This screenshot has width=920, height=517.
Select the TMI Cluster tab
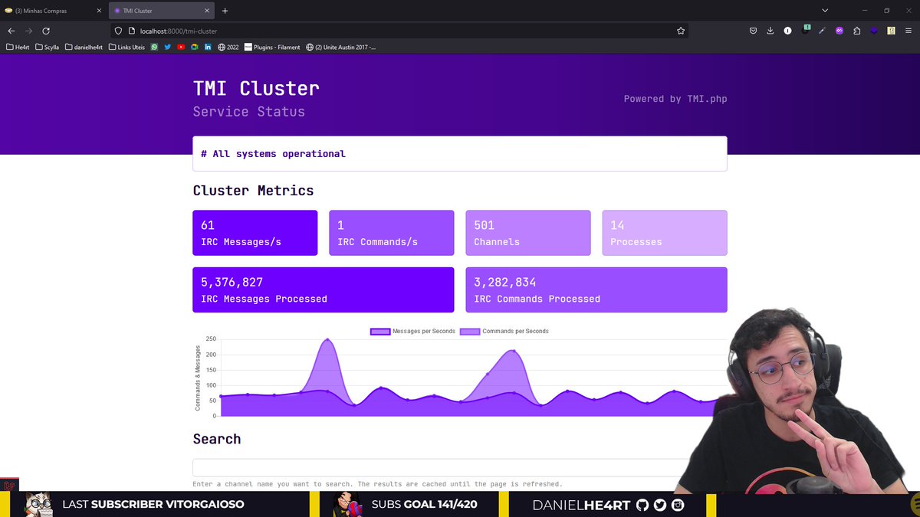162,11
